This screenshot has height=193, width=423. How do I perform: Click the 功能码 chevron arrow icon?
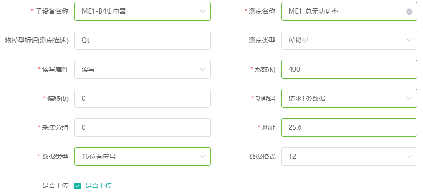[409, 98]
